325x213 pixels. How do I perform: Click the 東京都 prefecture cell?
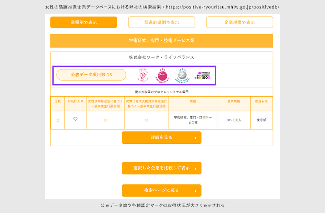(x=261, y=120)
